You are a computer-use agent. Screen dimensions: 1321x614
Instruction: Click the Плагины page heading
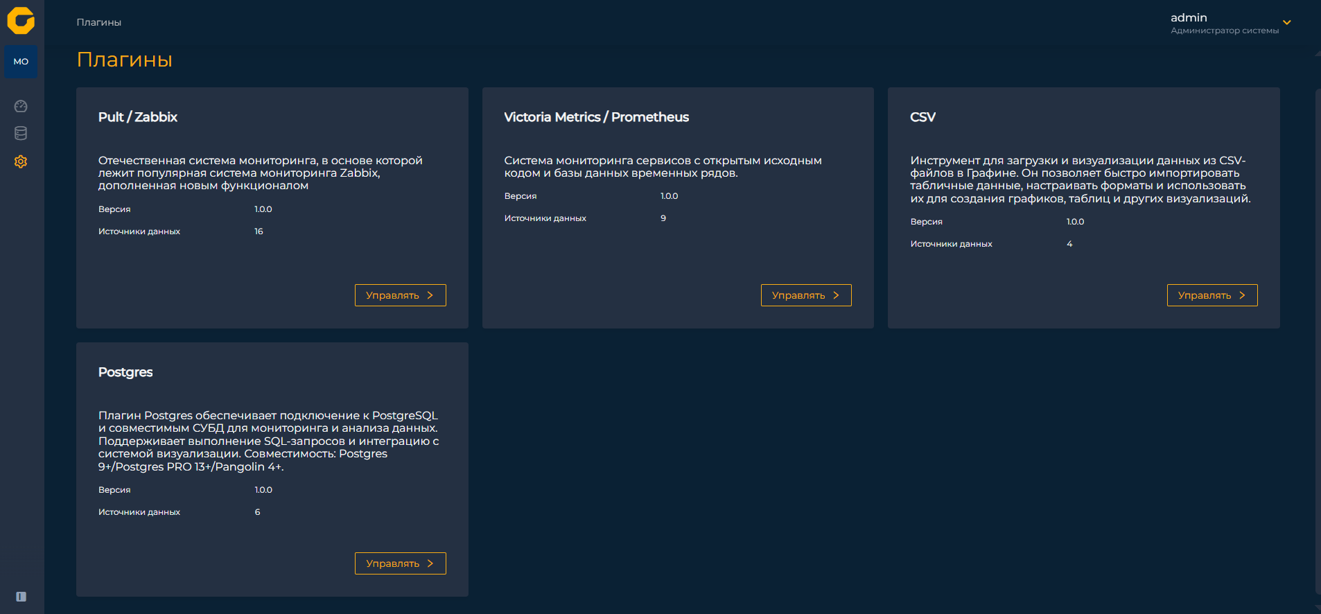coord(125,60)
